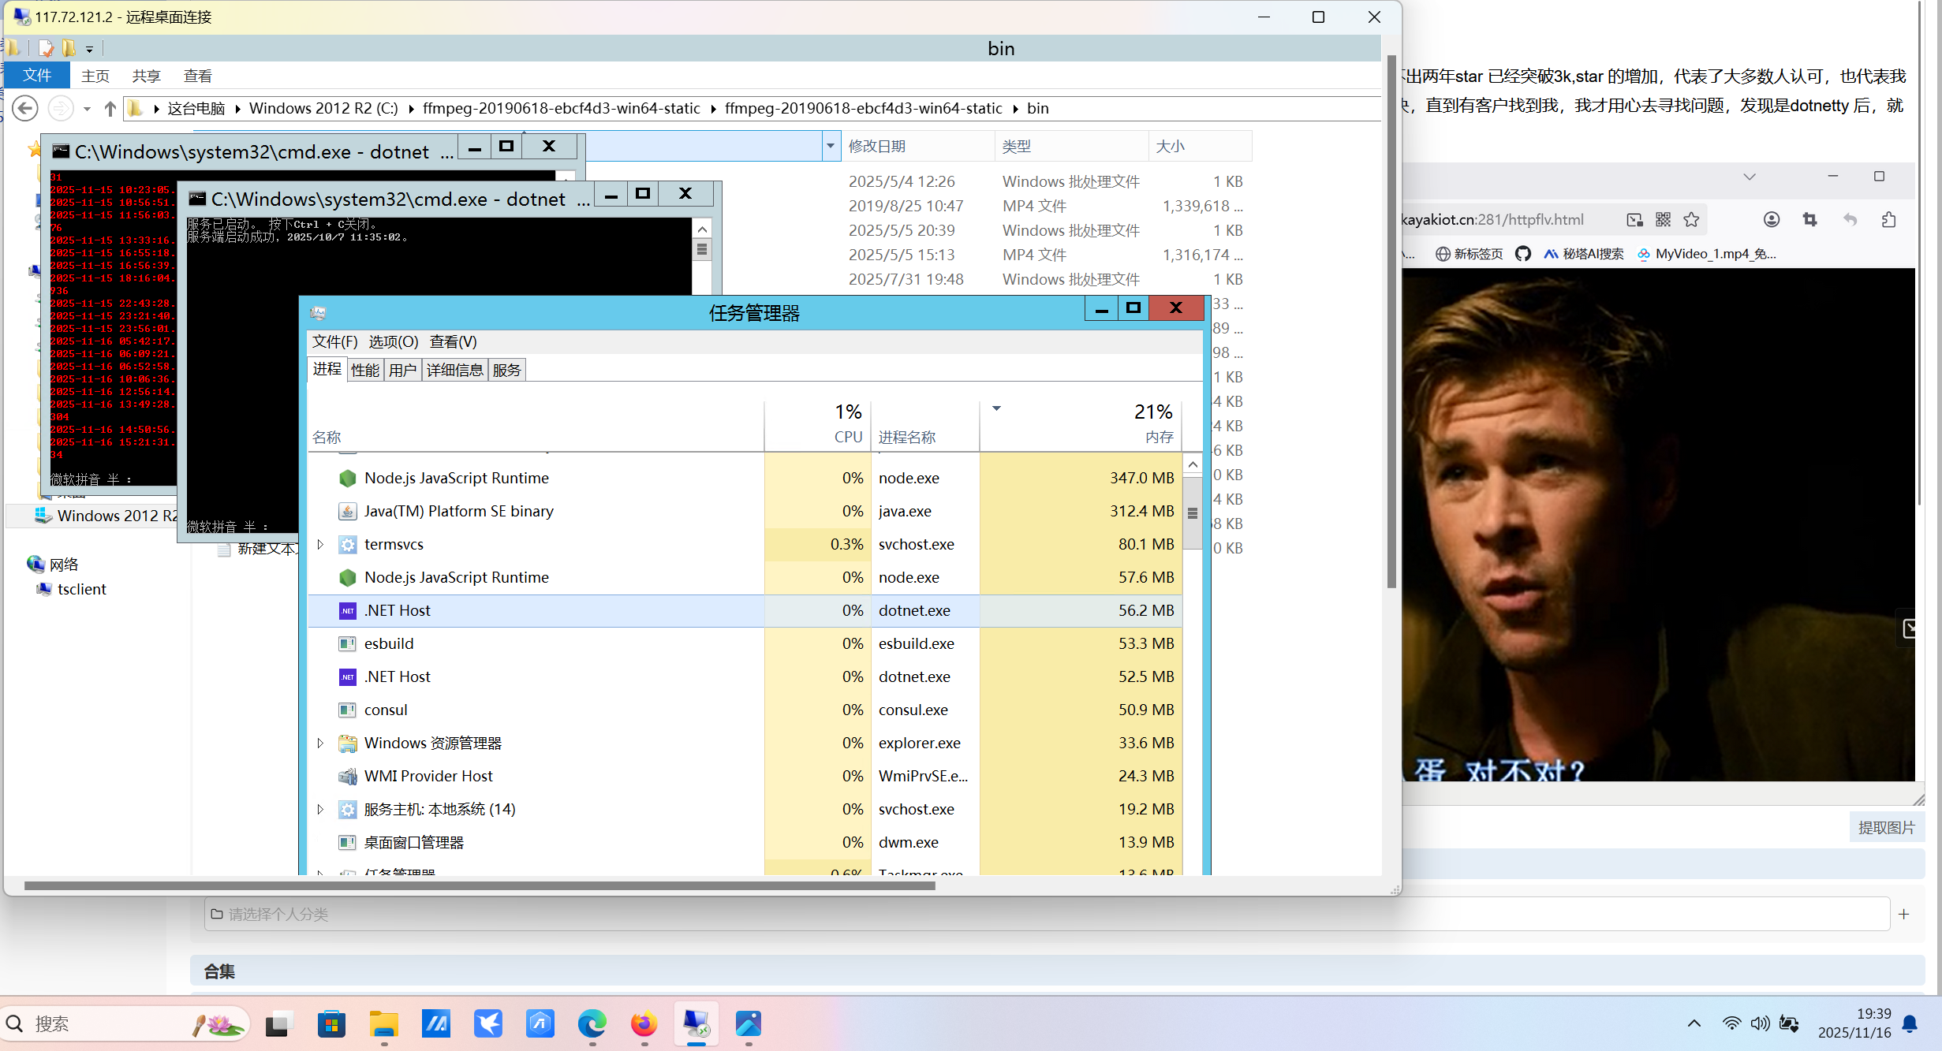Image resolution: width=1942 pixels, height=1051 pixels.
Task: Navigate up one folder with the up arrow
Action: (110, 109)
